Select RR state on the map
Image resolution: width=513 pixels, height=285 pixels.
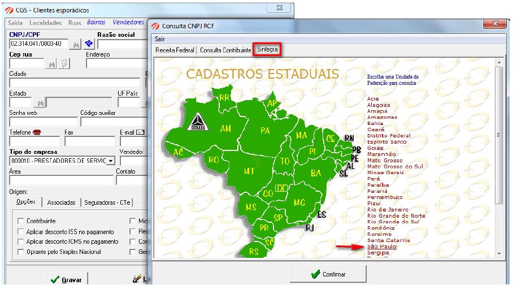(x=224, y=97)
